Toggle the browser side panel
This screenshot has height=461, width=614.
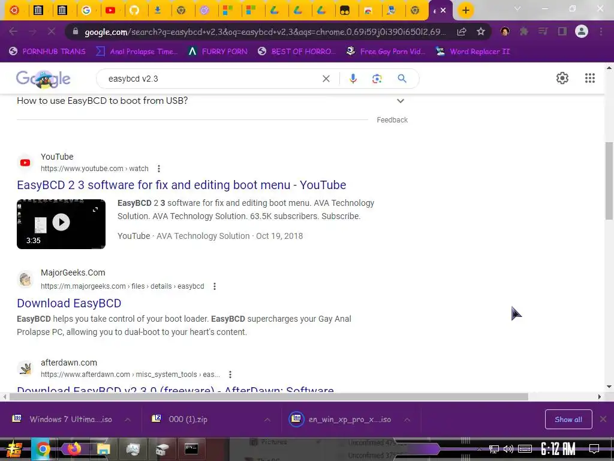pos(562,31)
